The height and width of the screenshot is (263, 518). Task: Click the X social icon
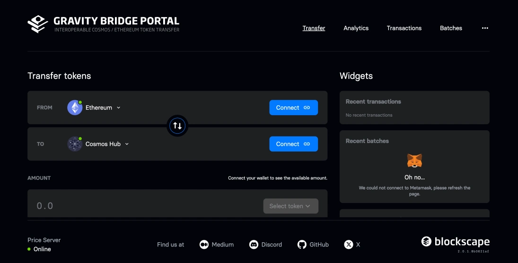[x=348, y=245]
